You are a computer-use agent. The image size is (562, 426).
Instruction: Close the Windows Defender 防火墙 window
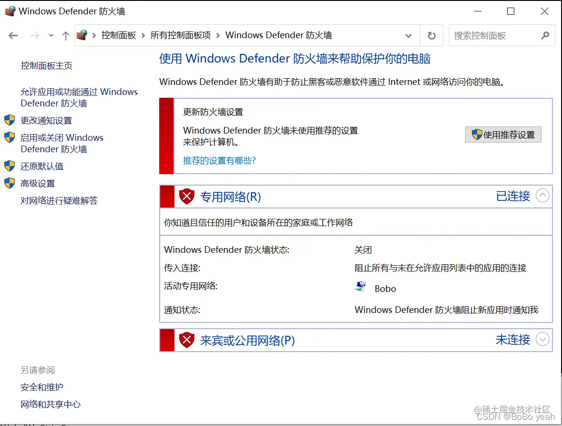tap(544, 11)
